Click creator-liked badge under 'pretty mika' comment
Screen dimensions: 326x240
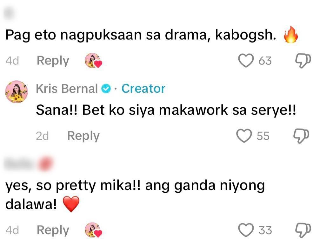point(94,230)
